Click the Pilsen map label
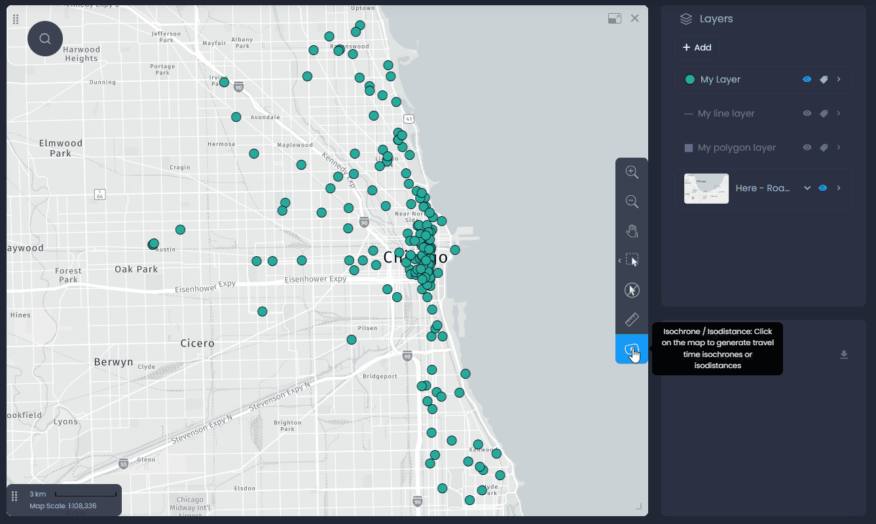 [367, 328]
